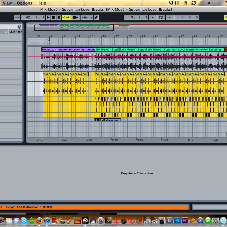Click the Back to Arrangement button
227x227 pixels.
pyautogui.click(x=75, y=17)
